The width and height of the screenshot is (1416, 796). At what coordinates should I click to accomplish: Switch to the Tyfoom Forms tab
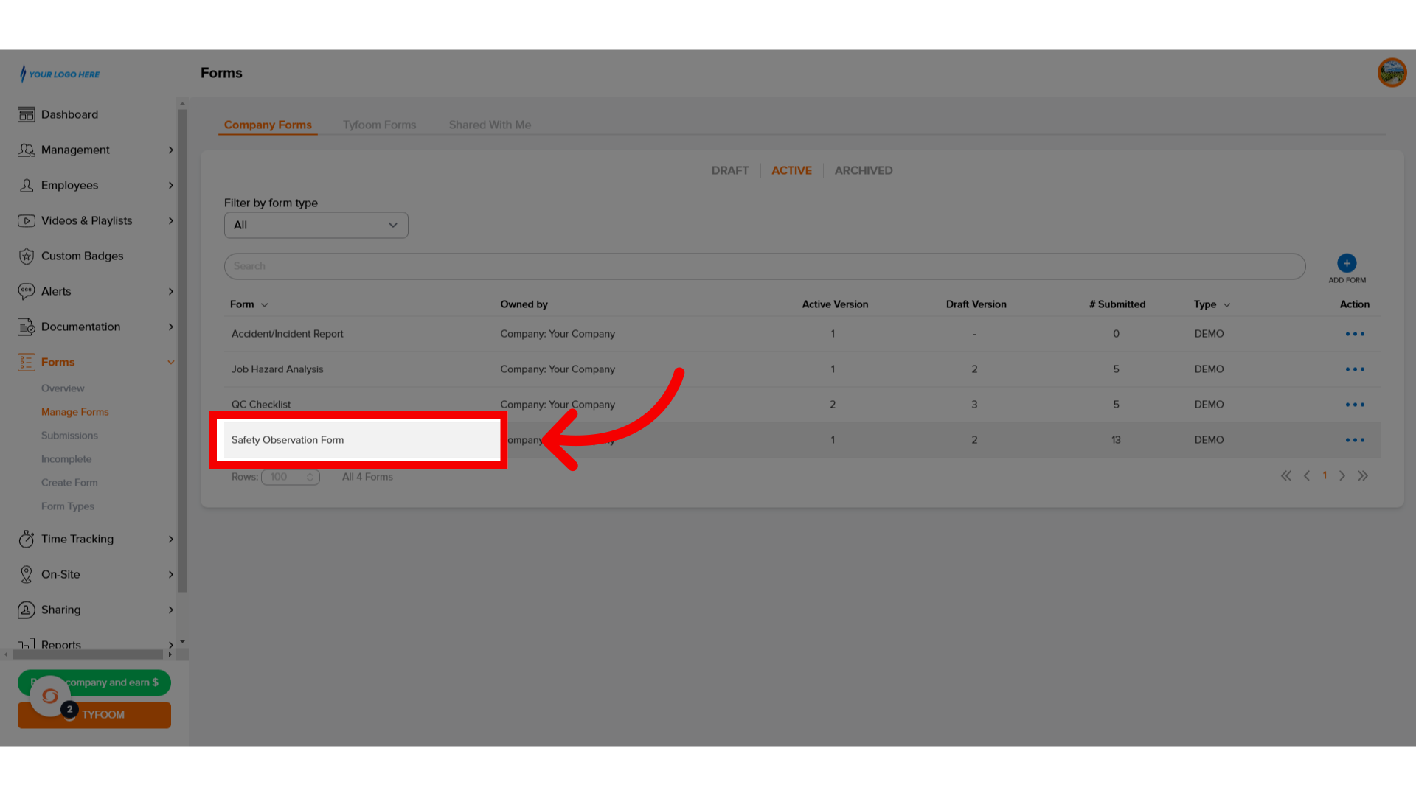[x=379, y=125]
